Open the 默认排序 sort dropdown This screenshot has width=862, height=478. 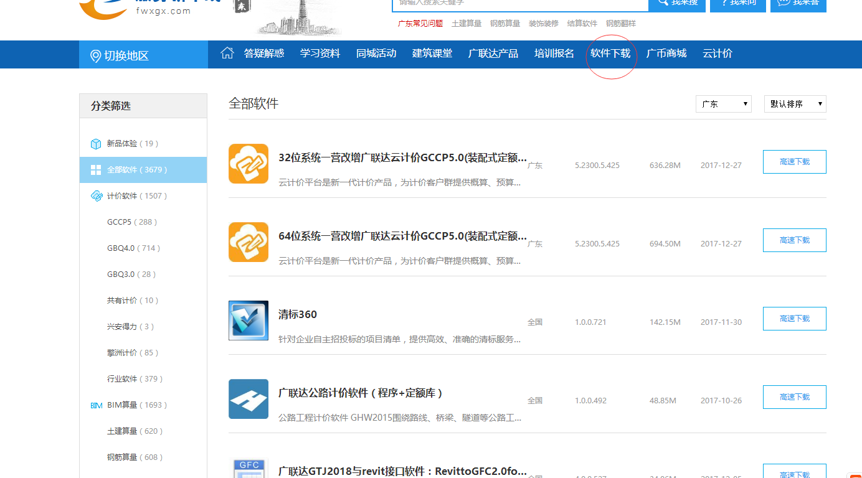pyautogui.click(x=795, y=104)
